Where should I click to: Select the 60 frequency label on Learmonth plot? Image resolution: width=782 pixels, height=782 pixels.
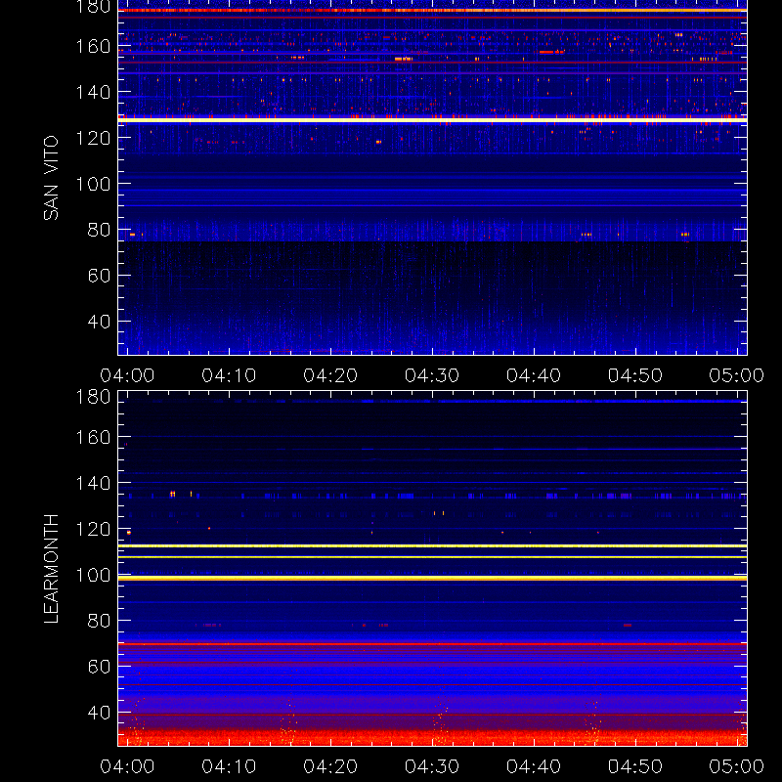99,667
